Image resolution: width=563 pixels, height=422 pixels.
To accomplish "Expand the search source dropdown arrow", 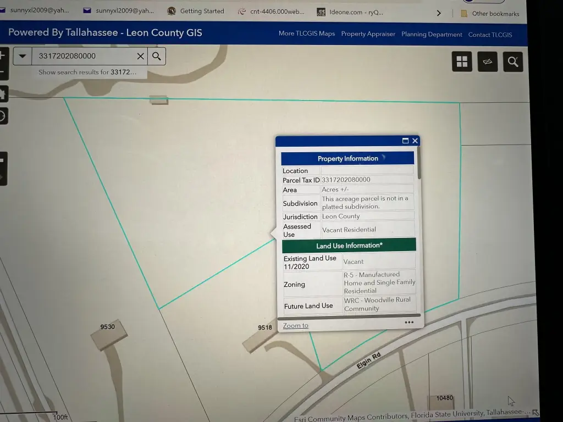I will coord(23,56).
